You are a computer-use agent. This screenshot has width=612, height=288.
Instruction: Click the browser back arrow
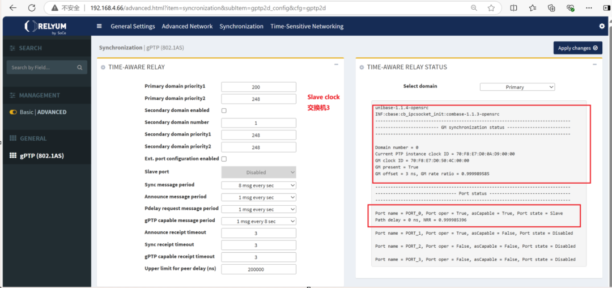point(12,8)
